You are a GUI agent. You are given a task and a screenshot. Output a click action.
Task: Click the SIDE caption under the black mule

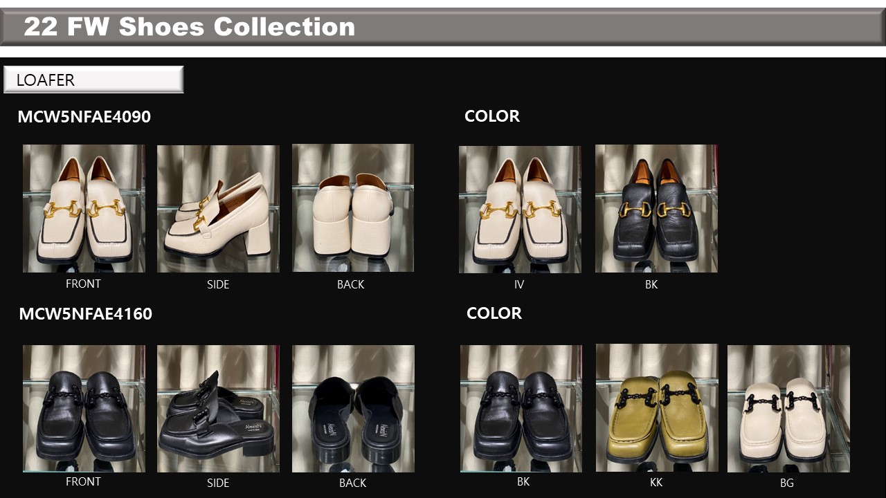click(x=218, y=483)
